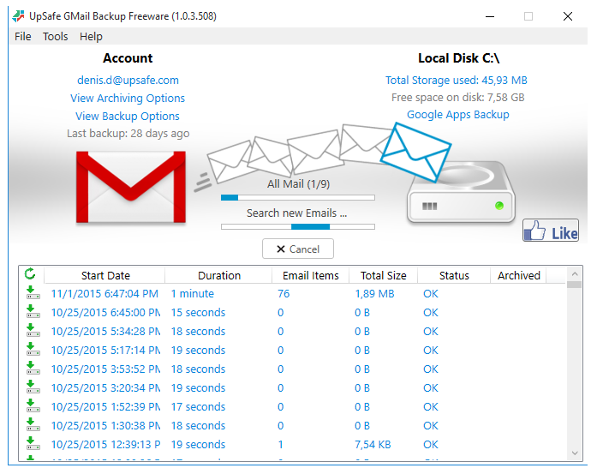591x468 pixels.
Task: Open View Archiving Options link
Action: pyautogui.click(x=128, y=98)
